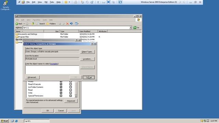
Task: Click Advanced in WINDOWS Properties dialog
Action: pos(71,101)
